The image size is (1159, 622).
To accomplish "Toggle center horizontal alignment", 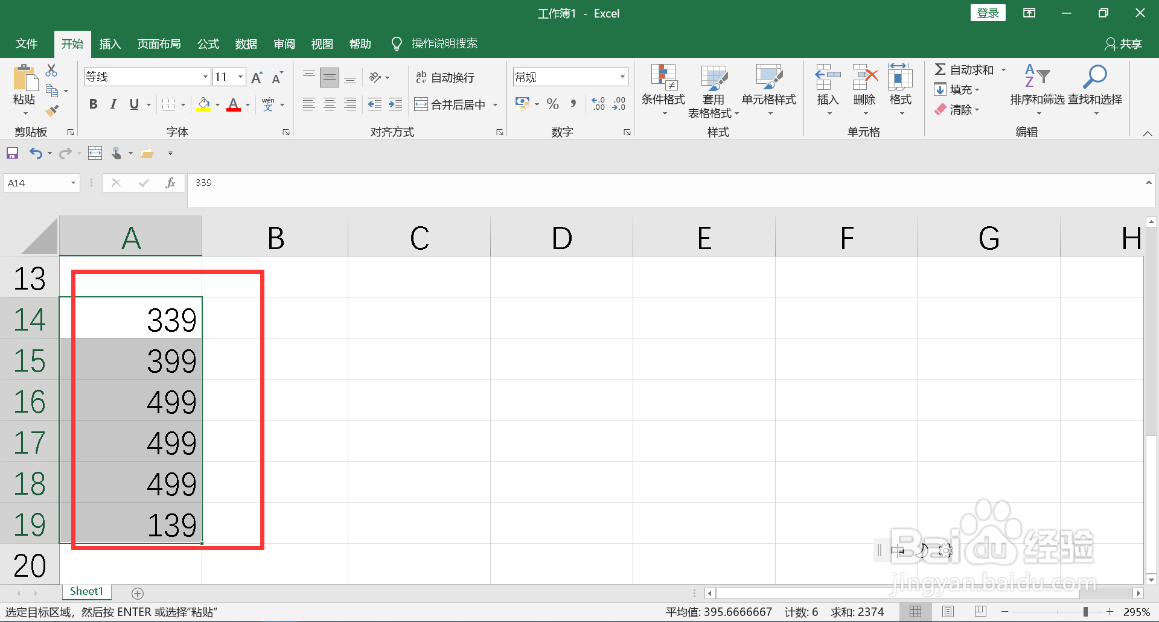I will (330, 104).
